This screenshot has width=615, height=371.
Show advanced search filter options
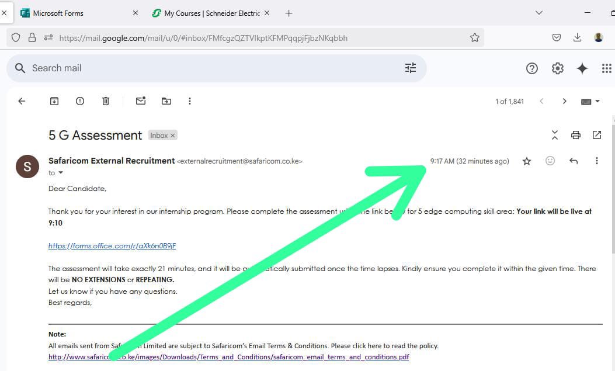pyautogui.click(x=410, y=68)
